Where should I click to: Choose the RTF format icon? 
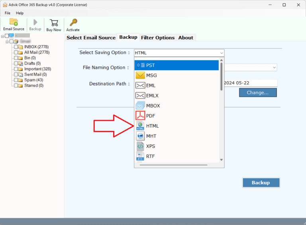click(140, 156)
